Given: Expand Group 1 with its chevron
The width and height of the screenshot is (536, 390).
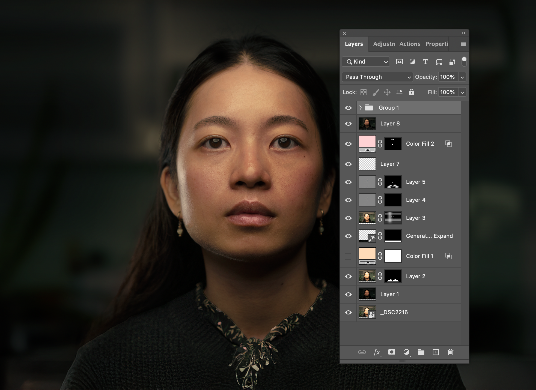Looking at the screenshot, I should point(361,108).
